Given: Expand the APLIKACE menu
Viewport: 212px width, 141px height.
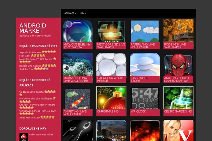Looking at the screenshot, I should [x=70, y=13].
